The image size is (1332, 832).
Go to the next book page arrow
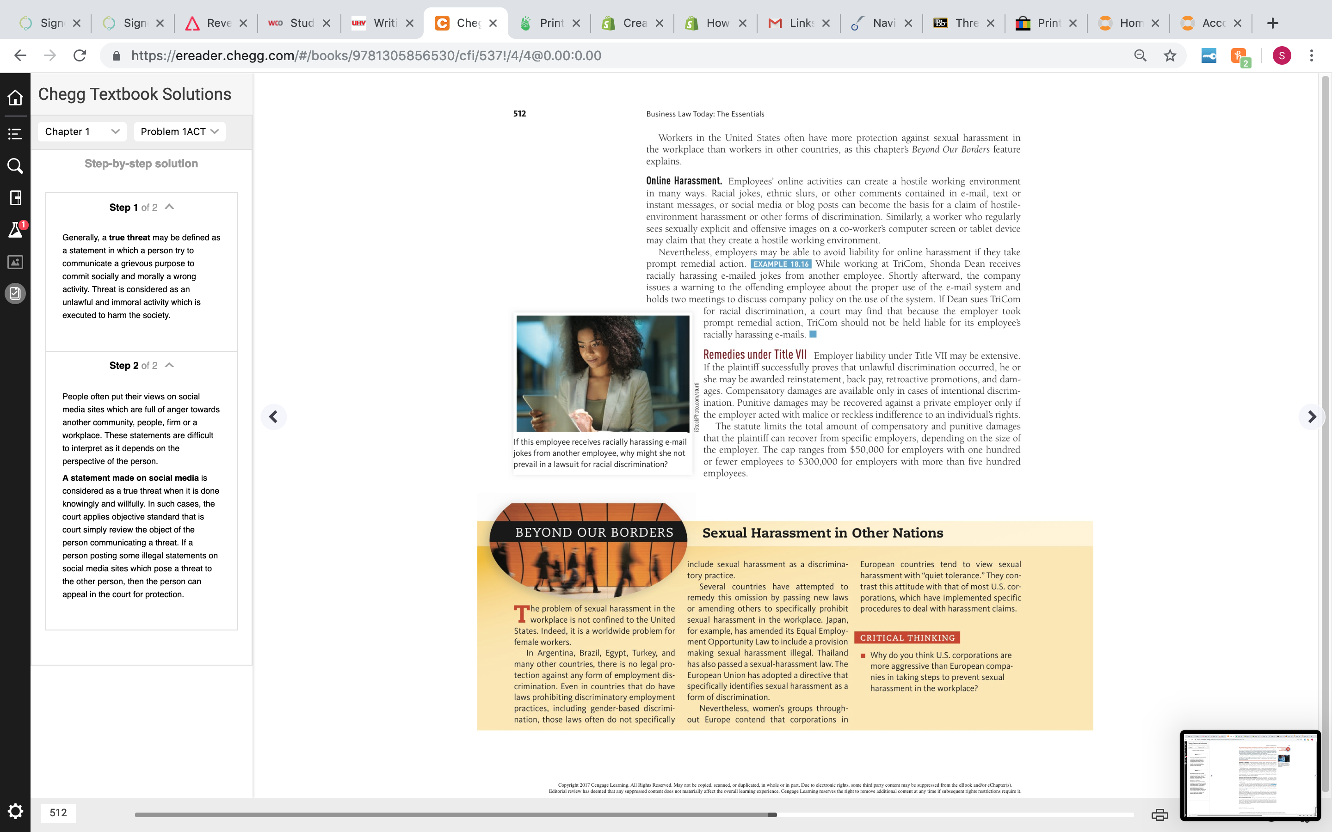coord(1312,416)
